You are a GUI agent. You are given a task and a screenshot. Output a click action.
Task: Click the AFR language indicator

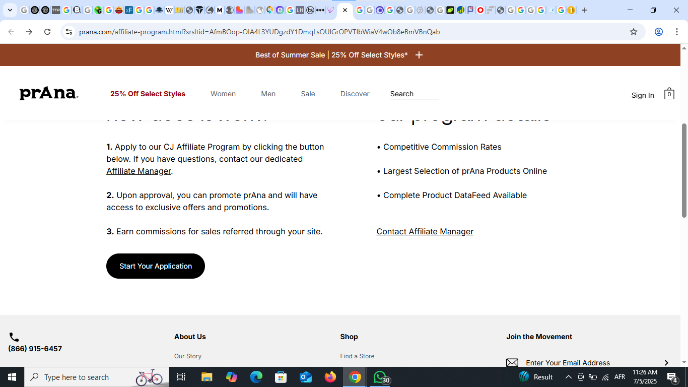point(620,377)
